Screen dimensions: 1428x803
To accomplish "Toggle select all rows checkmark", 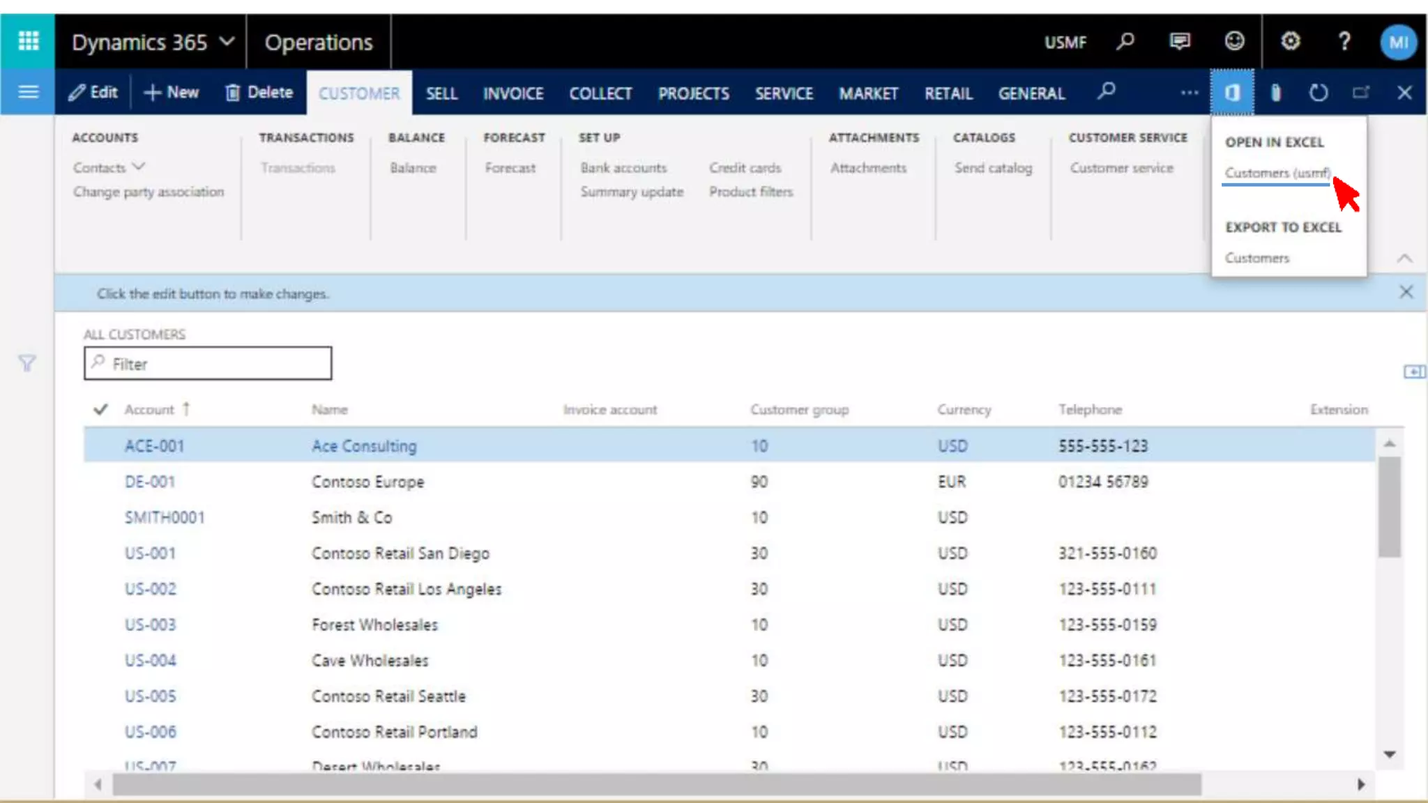I will tap(100, 409).
